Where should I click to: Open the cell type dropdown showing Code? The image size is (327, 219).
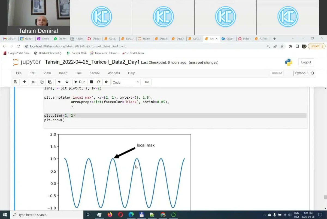[126, 82]
